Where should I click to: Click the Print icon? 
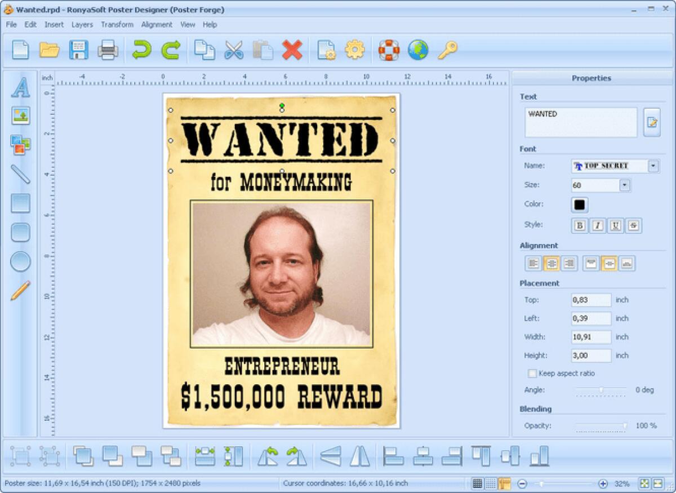coord(108,51)
